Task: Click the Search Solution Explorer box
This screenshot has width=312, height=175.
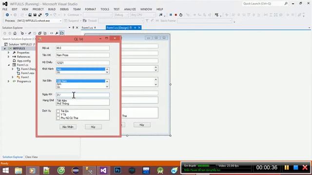Action: (x=19, y=39)
